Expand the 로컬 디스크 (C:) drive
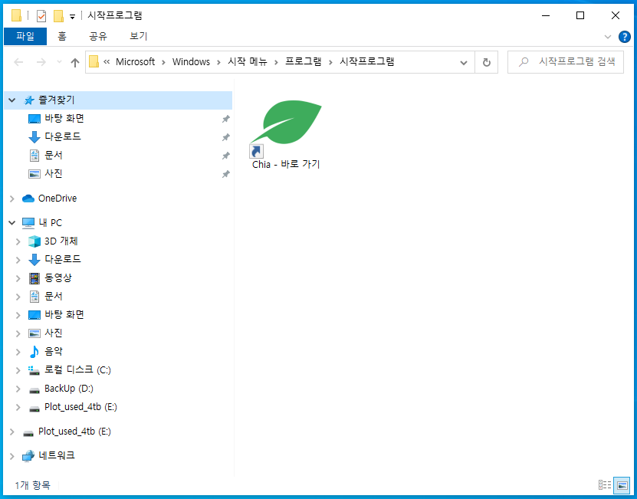Viewport: 637px width, 499px height. [x=18, y=370]
